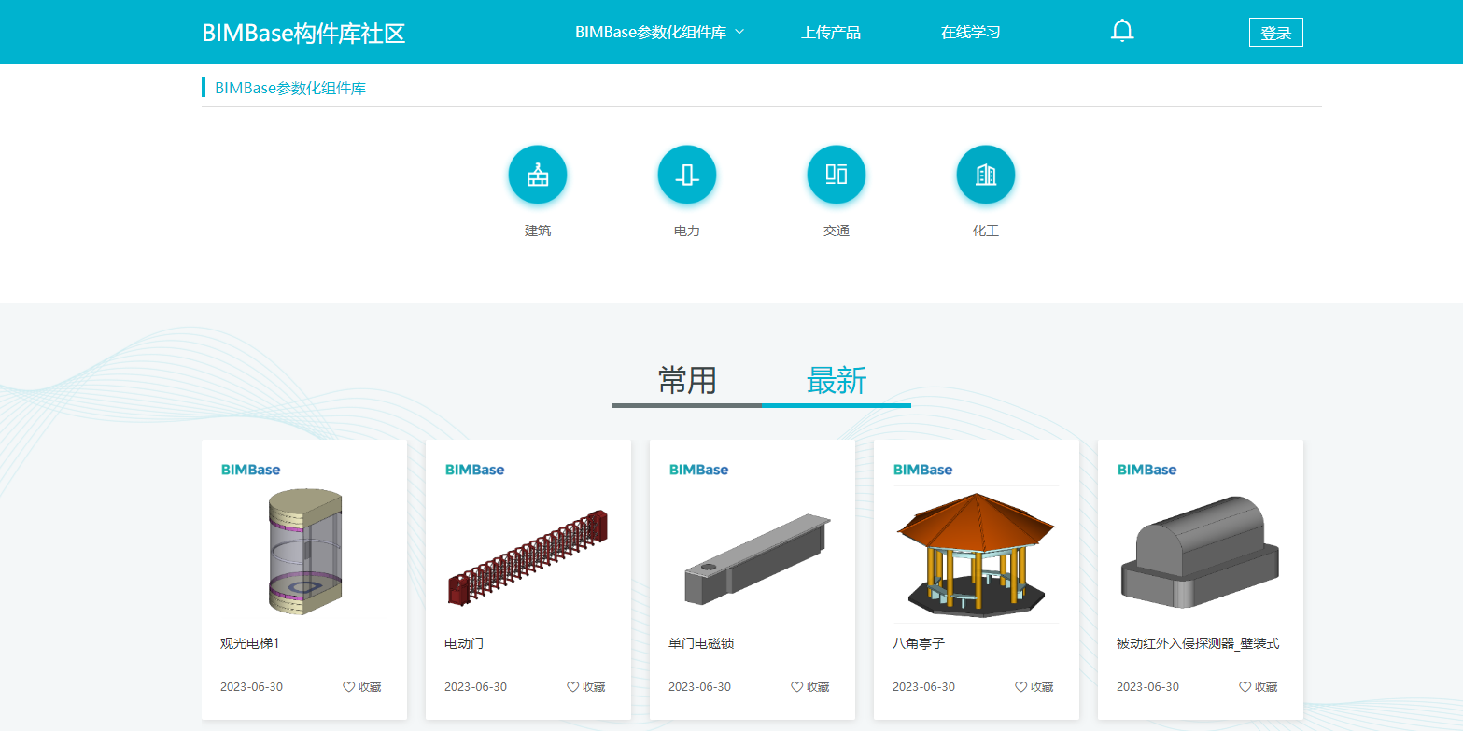The height and width of the screenshot is (731, 1463).
Task: Click the BIMBase logo on 八角亭子 card
Action: tap(922, 470)
